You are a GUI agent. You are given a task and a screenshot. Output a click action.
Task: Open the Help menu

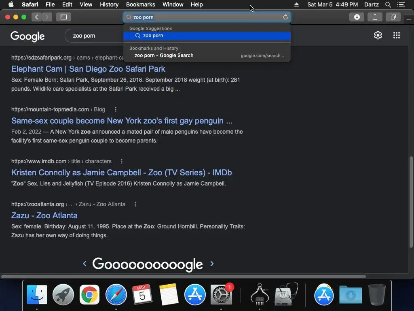pyautogui.click(x=197, y=4)
